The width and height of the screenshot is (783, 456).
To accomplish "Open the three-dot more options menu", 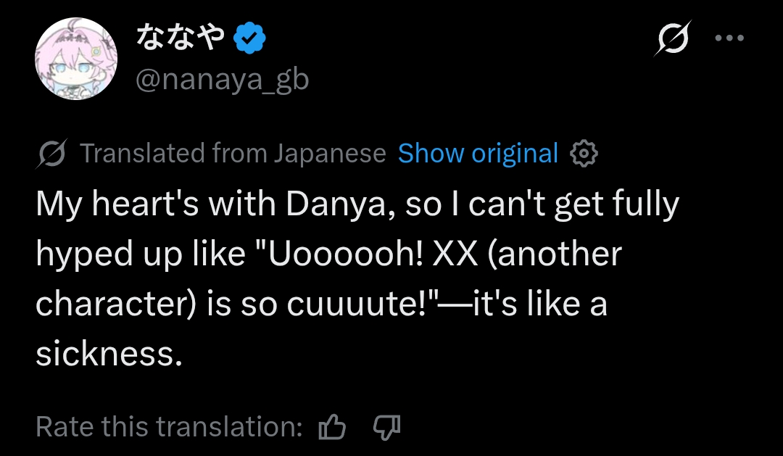I will click(729, 38).
